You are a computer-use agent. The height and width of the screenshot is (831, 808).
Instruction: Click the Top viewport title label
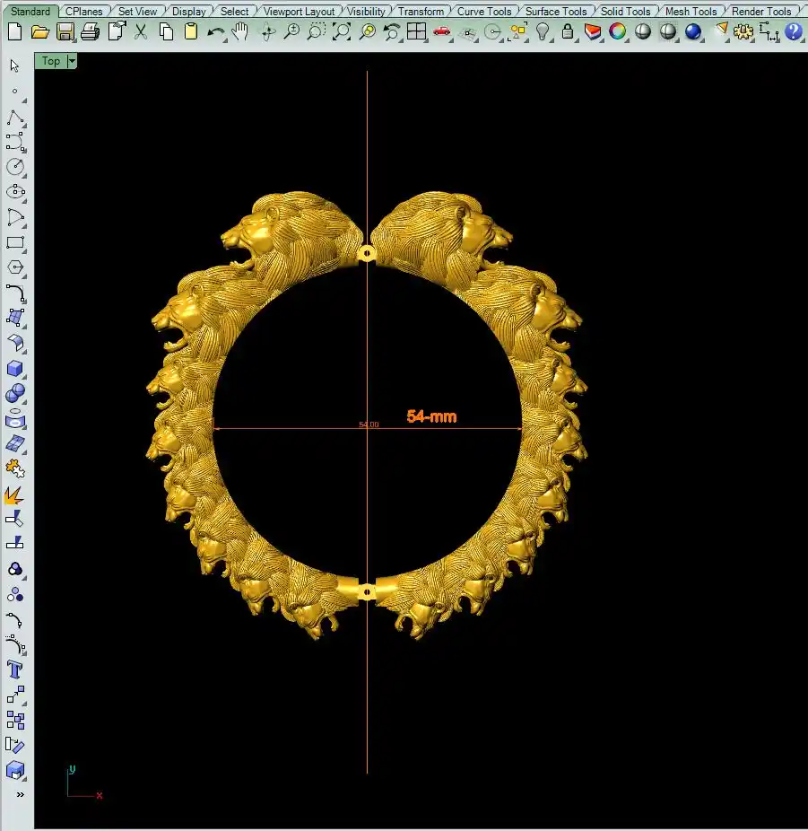(51, 61)
